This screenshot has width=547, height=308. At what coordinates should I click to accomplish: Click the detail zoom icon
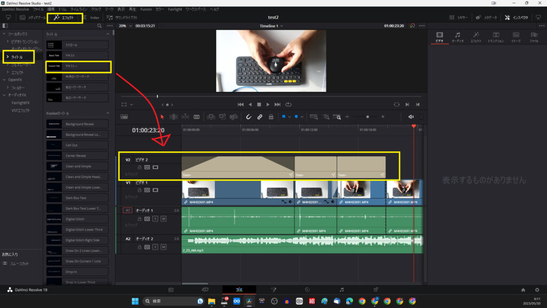pyautogui.click(x=326, y=117)
